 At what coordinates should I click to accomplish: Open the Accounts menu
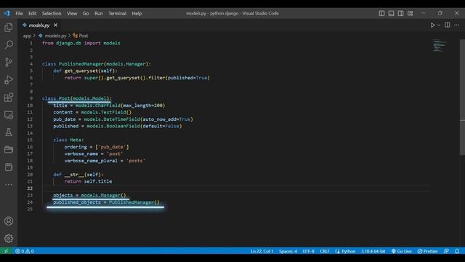(x=9, y=221)
